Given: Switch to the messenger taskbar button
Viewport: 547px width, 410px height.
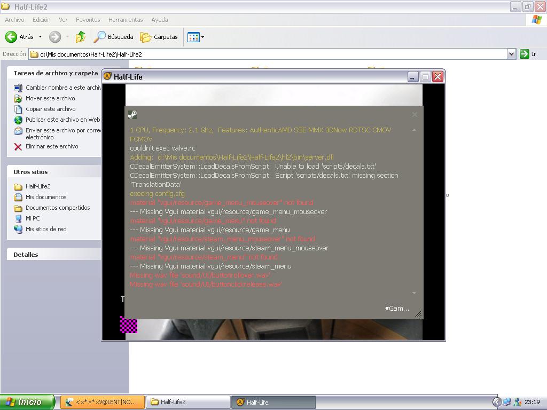Looking at the screenshot, I should [102, 402].
